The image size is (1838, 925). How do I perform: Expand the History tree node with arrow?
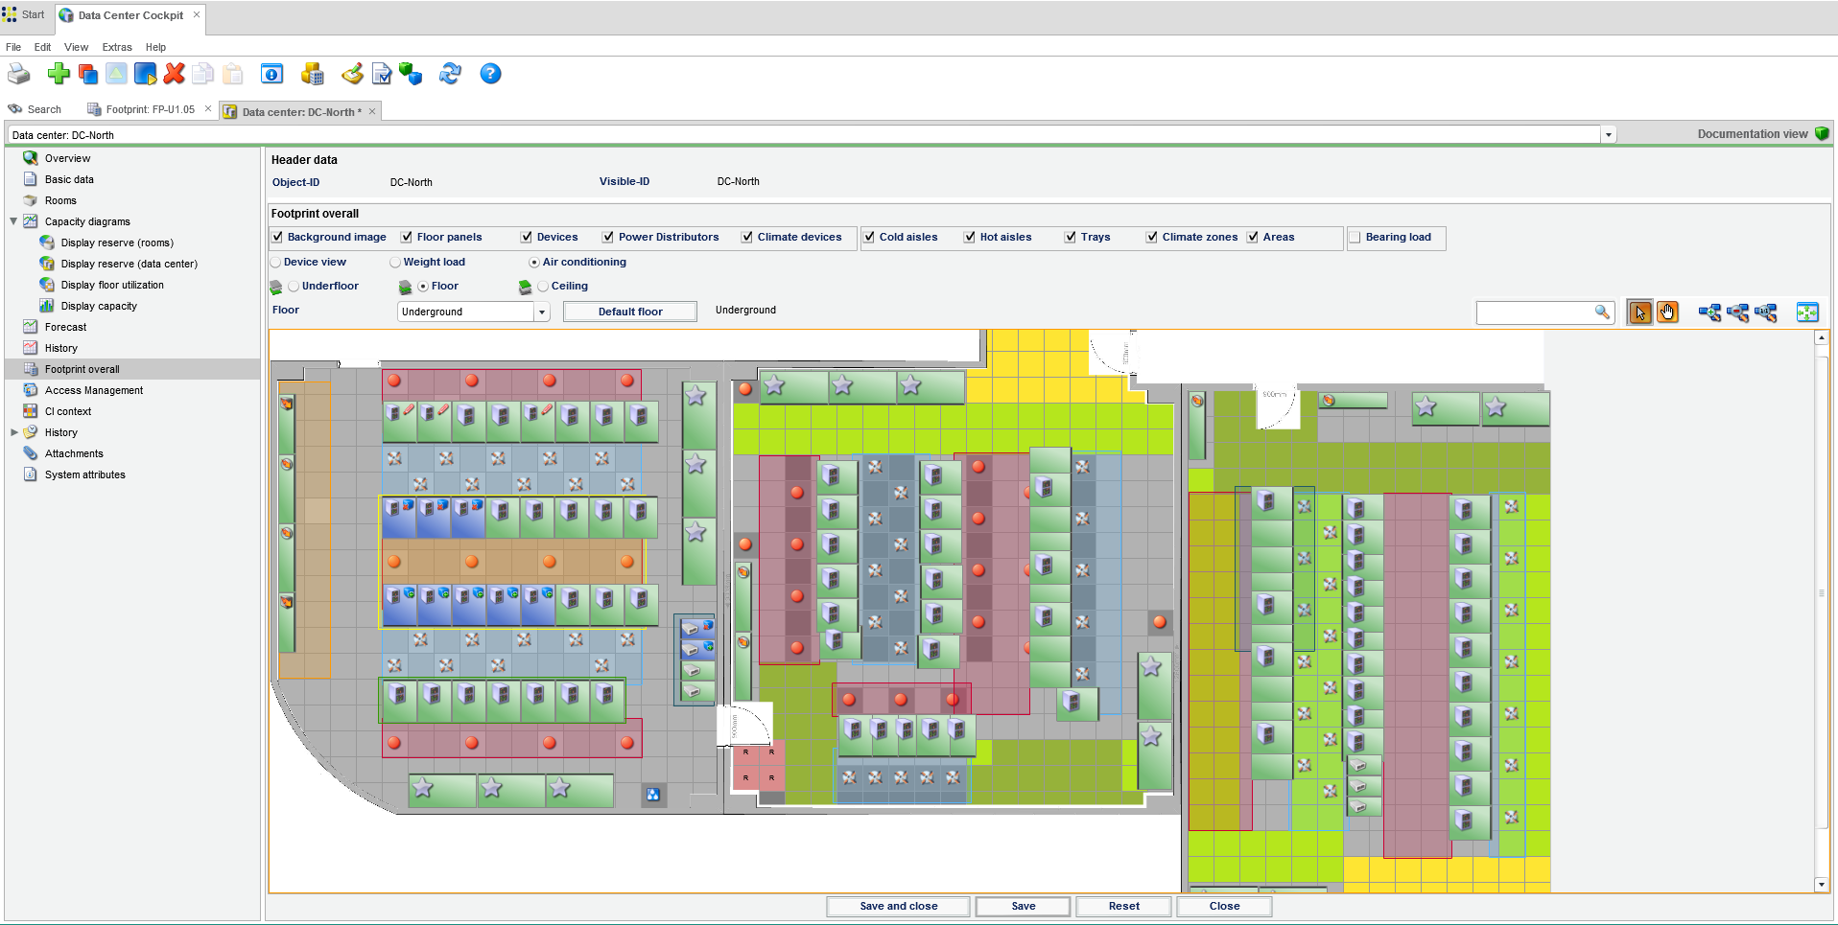click(13, 432)
